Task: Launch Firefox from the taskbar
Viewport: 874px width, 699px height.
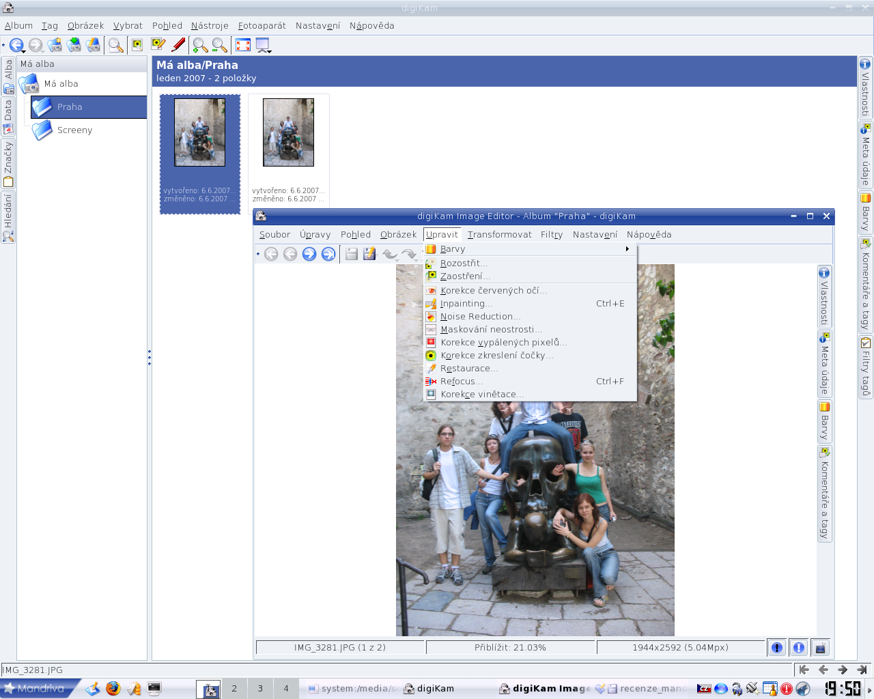Action: click(x=113, y=689)
